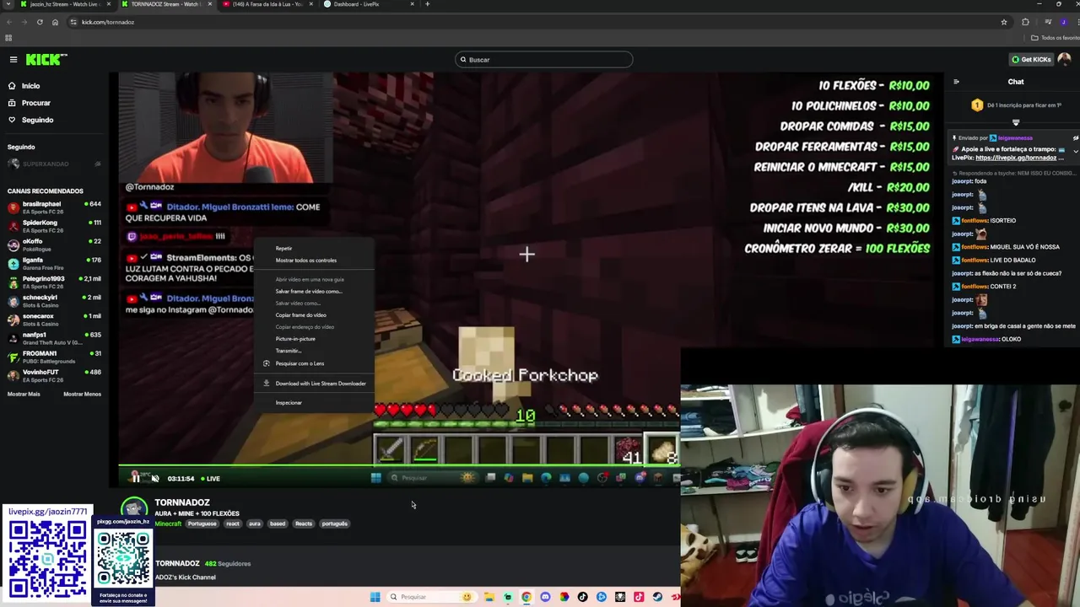The width and height of the screenshot is (1080, 607).
Task: Click the based tag
Action: point(278,524)
